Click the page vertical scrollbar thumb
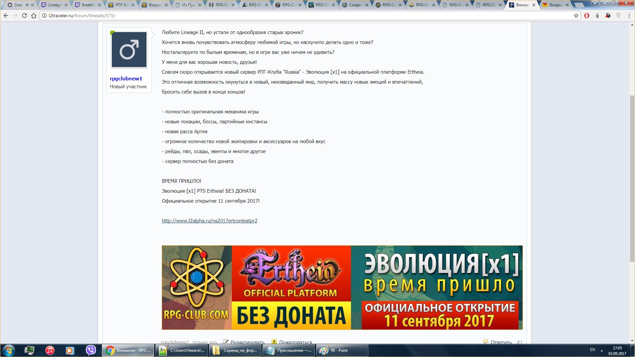This screenshot has height=357, width=635. (x=632, y=178)
